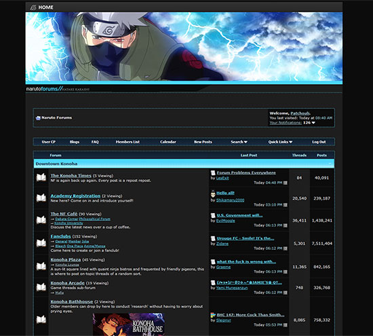Image resolution: width=373 pixels, height=336 pixels.
Task: View EvilMoogle's profile
Action: (x=226, y=221)
